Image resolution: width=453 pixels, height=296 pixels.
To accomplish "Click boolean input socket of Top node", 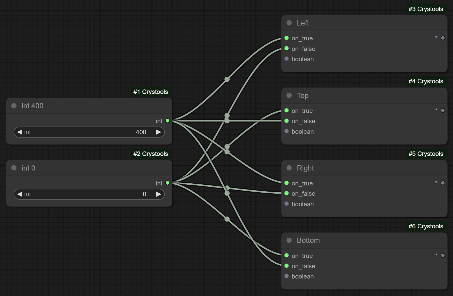I will coord(286,131).
